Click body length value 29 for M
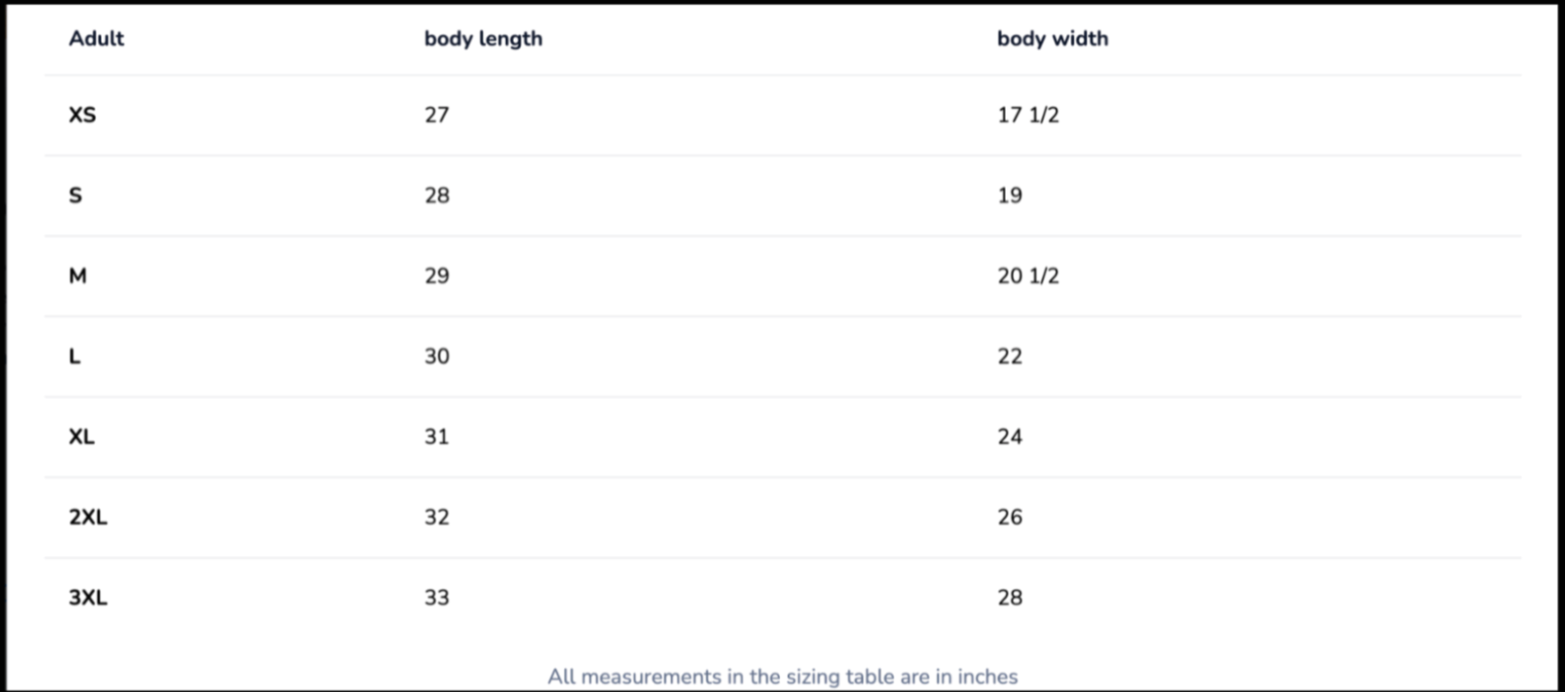Screen dimensions: 1565x692 (437, 276)
